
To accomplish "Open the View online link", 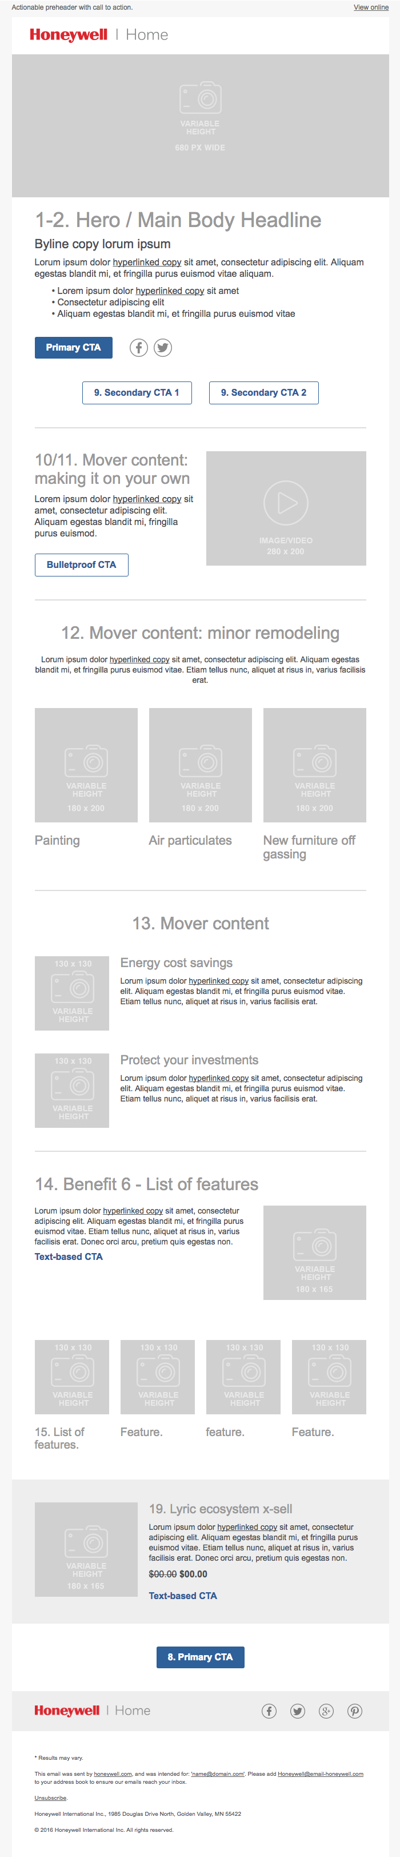I will point(370,7).
